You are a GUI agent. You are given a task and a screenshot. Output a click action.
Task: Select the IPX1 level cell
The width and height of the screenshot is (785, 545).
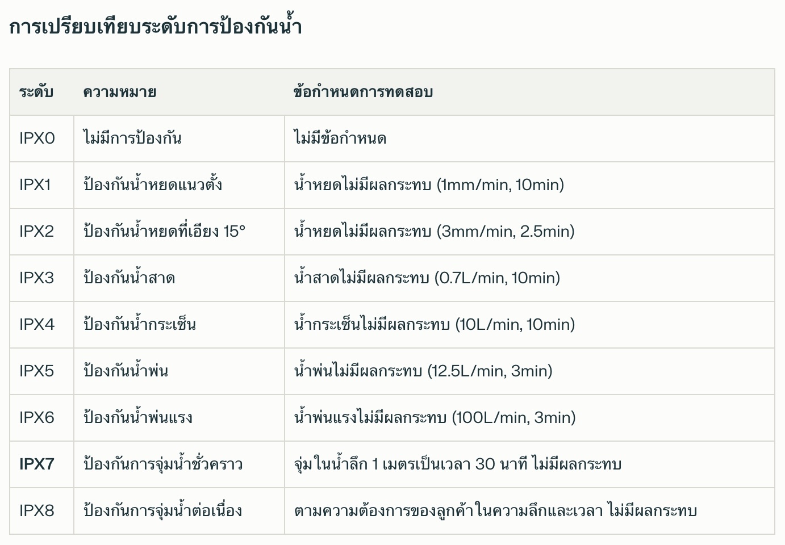(35, 185)
